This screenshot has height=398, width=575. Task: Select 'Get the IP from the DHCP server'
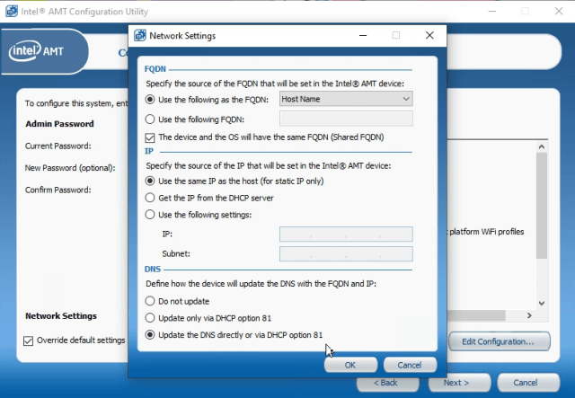[x=150, y=198]
